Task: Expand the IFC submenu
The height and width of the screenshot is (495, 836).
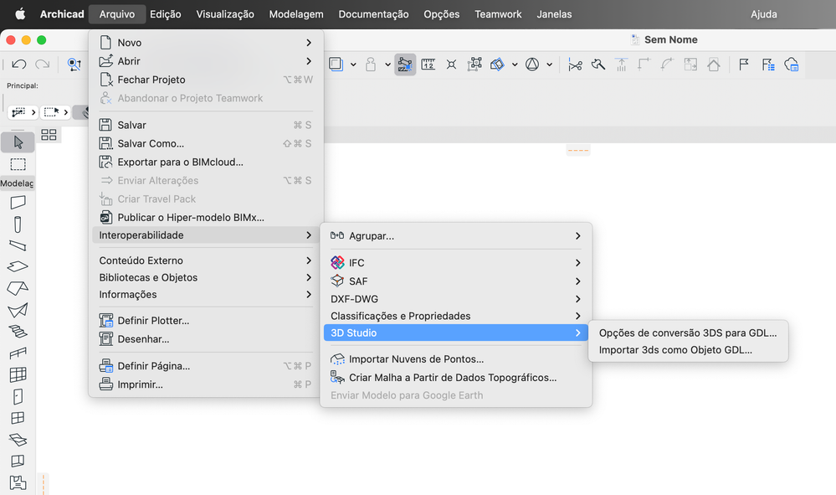Action: tap(456, 263)
